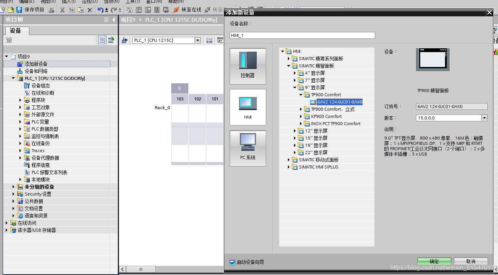The width and height of the screenshot is (498, 275).
Task: Toggle project tree column header icon
Action: pyautogui.click(x=106, y=20)
